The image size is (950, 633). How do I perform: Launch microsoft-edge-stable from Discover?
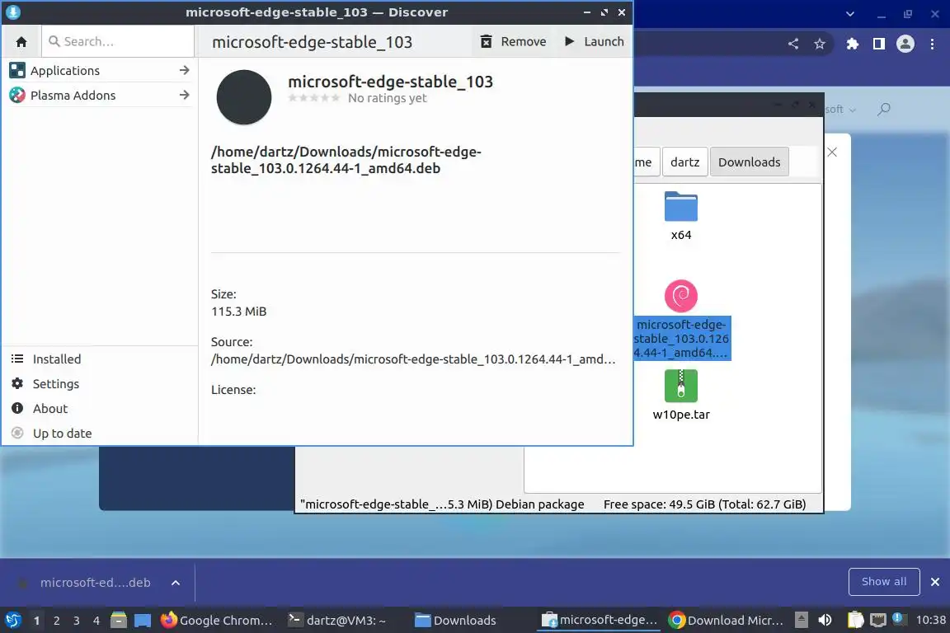pyautogui.click(x=595, y=41)
